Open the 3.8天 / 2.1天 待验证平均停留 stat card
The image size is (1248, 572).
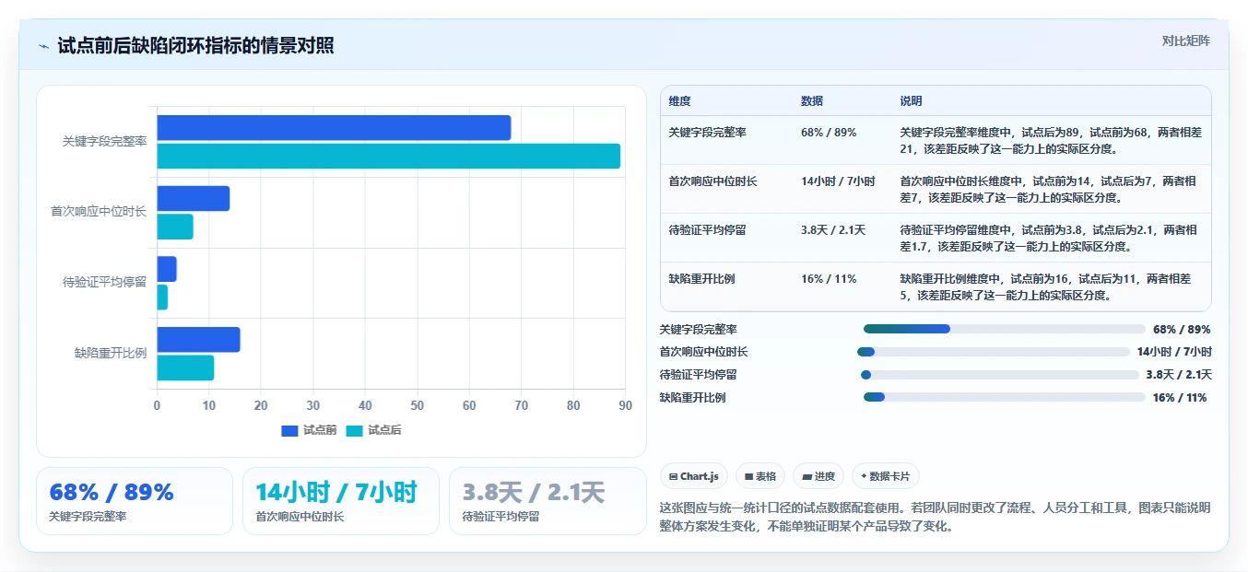(547, 501)
